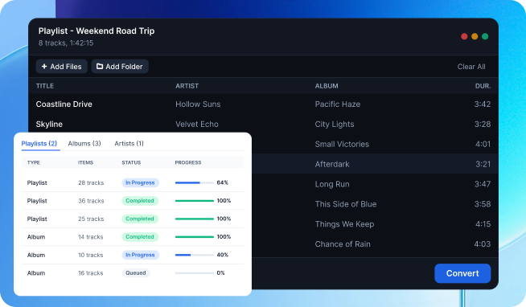Image resolution: width=526 pixels, height=307 pixels.
Task: Click the TYPE column header
Action: (34, 162)
